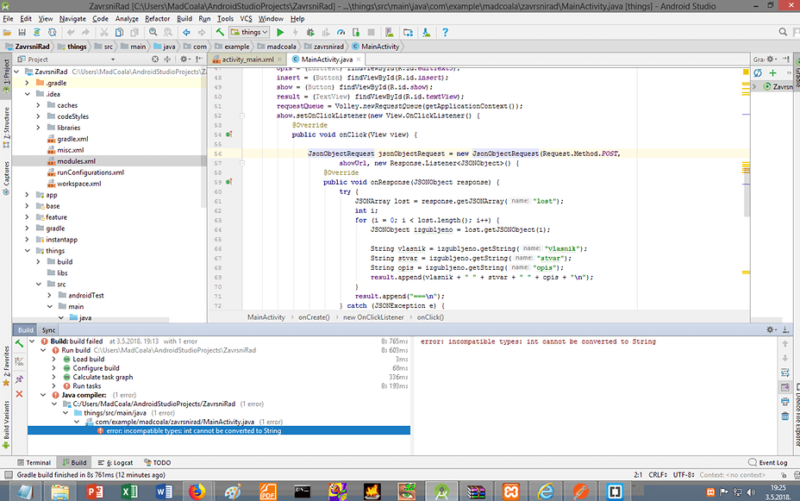Click the Find magnifier icon in toolbar

153,32
